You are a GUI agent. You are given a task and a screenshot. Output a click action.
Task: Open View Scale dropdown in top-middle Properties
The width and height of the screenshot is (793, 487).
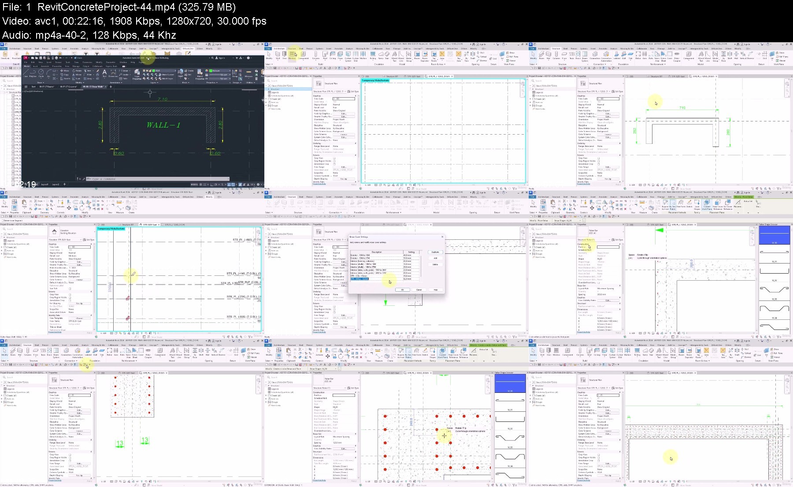click(344, 99)
